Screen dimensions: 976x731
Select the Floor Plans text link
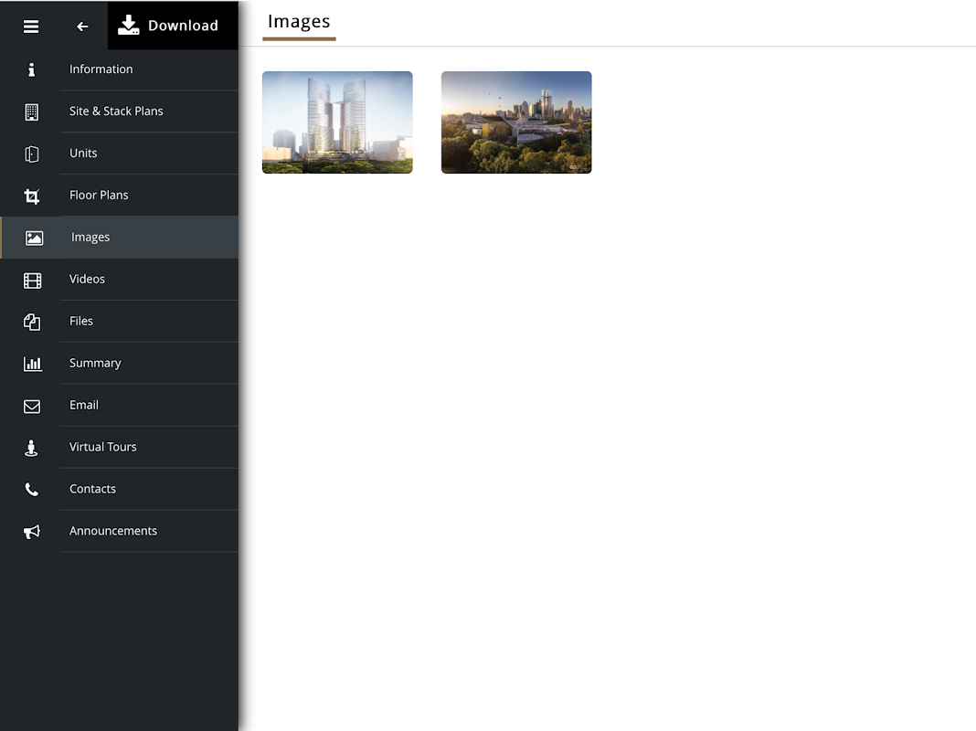[99, 195]
